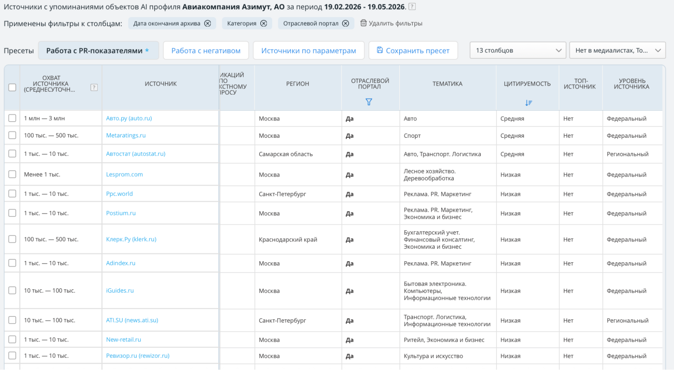674x370 pixels.
Task: Follow the Ревизор.ru (rewizor.ru) link
Action: coord(138,355)
